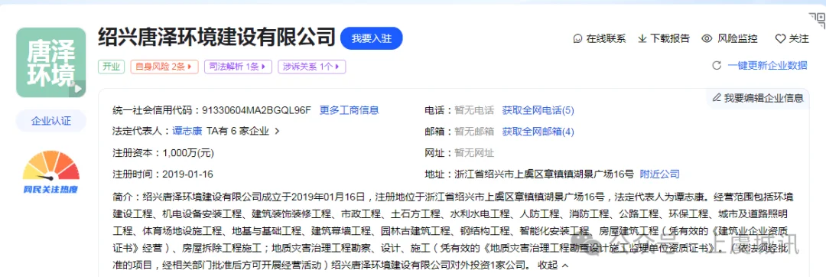Click 暂无邮箱 email value
826x277 pixels.
[474, 131]
